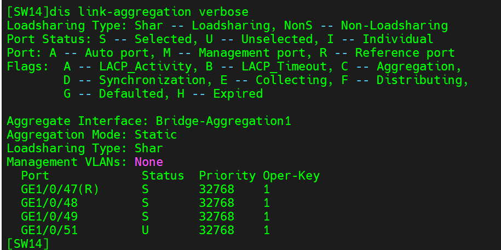Click the 'Priority' column header
This screenshot has width=501, height=250.
(227, 176)
